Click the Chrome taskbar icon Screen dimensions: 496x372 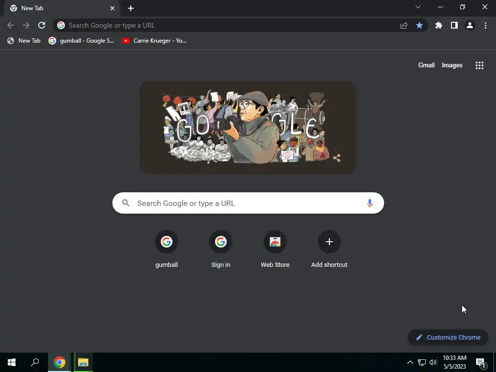point(60,362)
